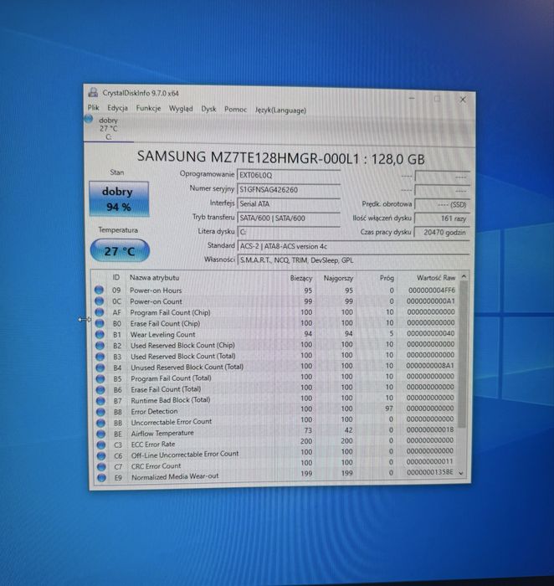This screenshot has height=586, width=554.
Task: Click status orb of Power-on Hours row
Action: tap(99, 290)
